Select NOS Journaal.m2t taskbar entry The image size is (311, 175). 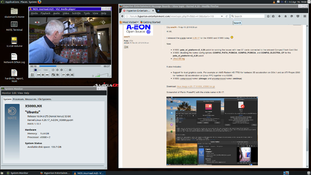tap(89, 173)
